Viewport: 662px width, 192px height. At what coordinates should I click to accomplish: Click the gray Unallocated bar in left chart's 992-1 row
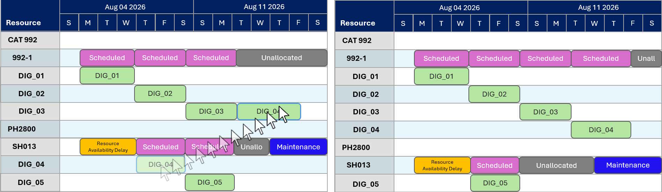point(282,58)
